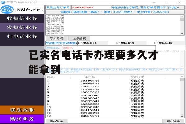186x124 pixels.
Task: Click 联系客服 button
Action: pyautogui.click(x=22, y=110)
